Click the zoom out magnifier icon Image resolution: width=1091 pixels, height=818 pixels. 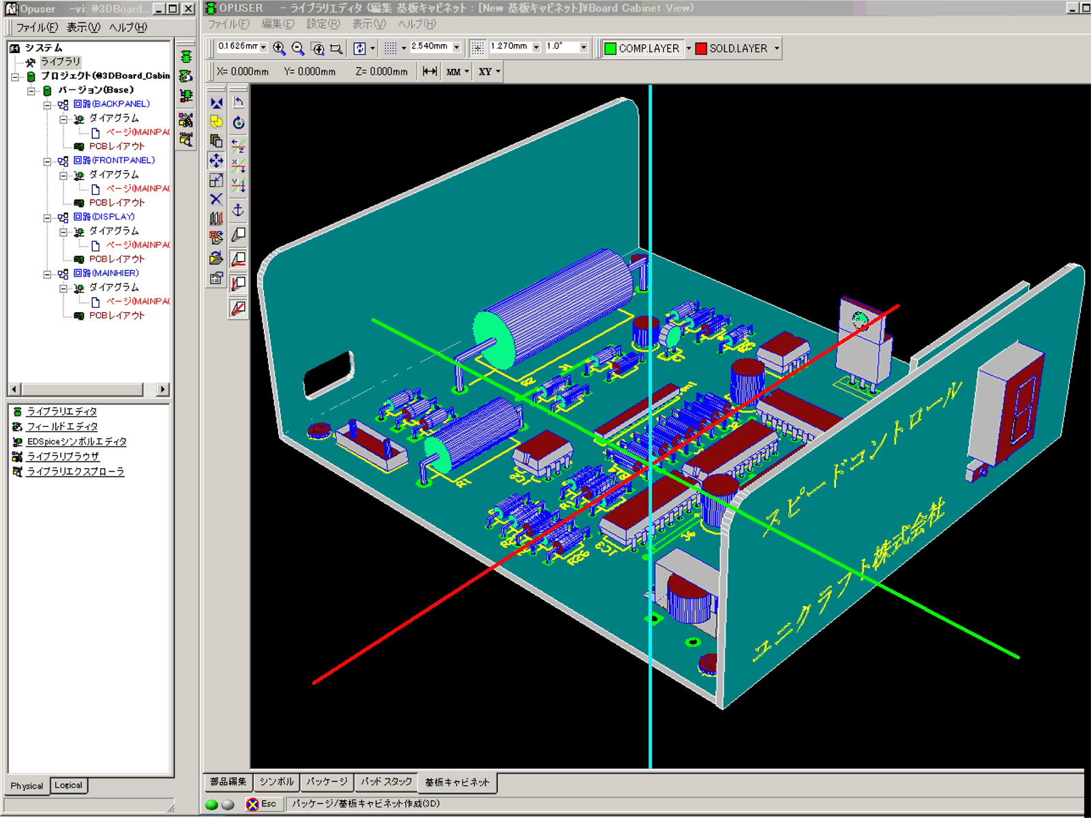pos(298,48)
